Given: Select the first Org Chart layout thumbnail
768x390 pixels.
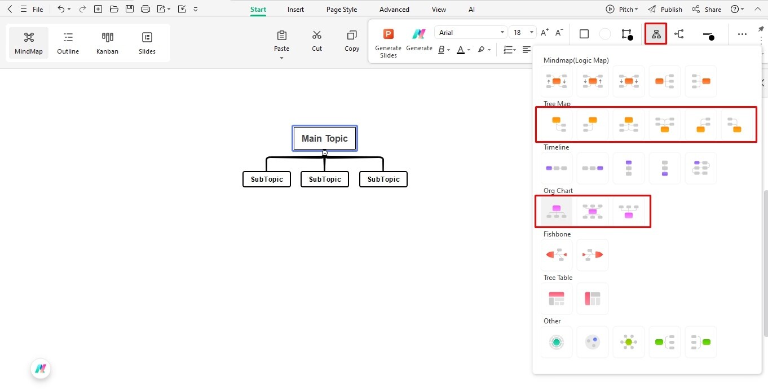Looking at the screenshot, I should tap(556, 211).
